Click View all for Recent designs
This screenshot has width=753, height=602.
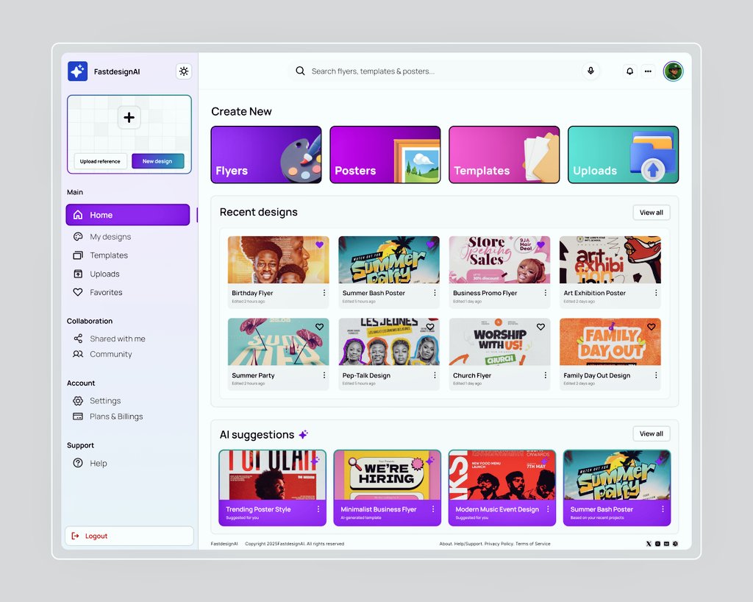click(x=652, y=213)
